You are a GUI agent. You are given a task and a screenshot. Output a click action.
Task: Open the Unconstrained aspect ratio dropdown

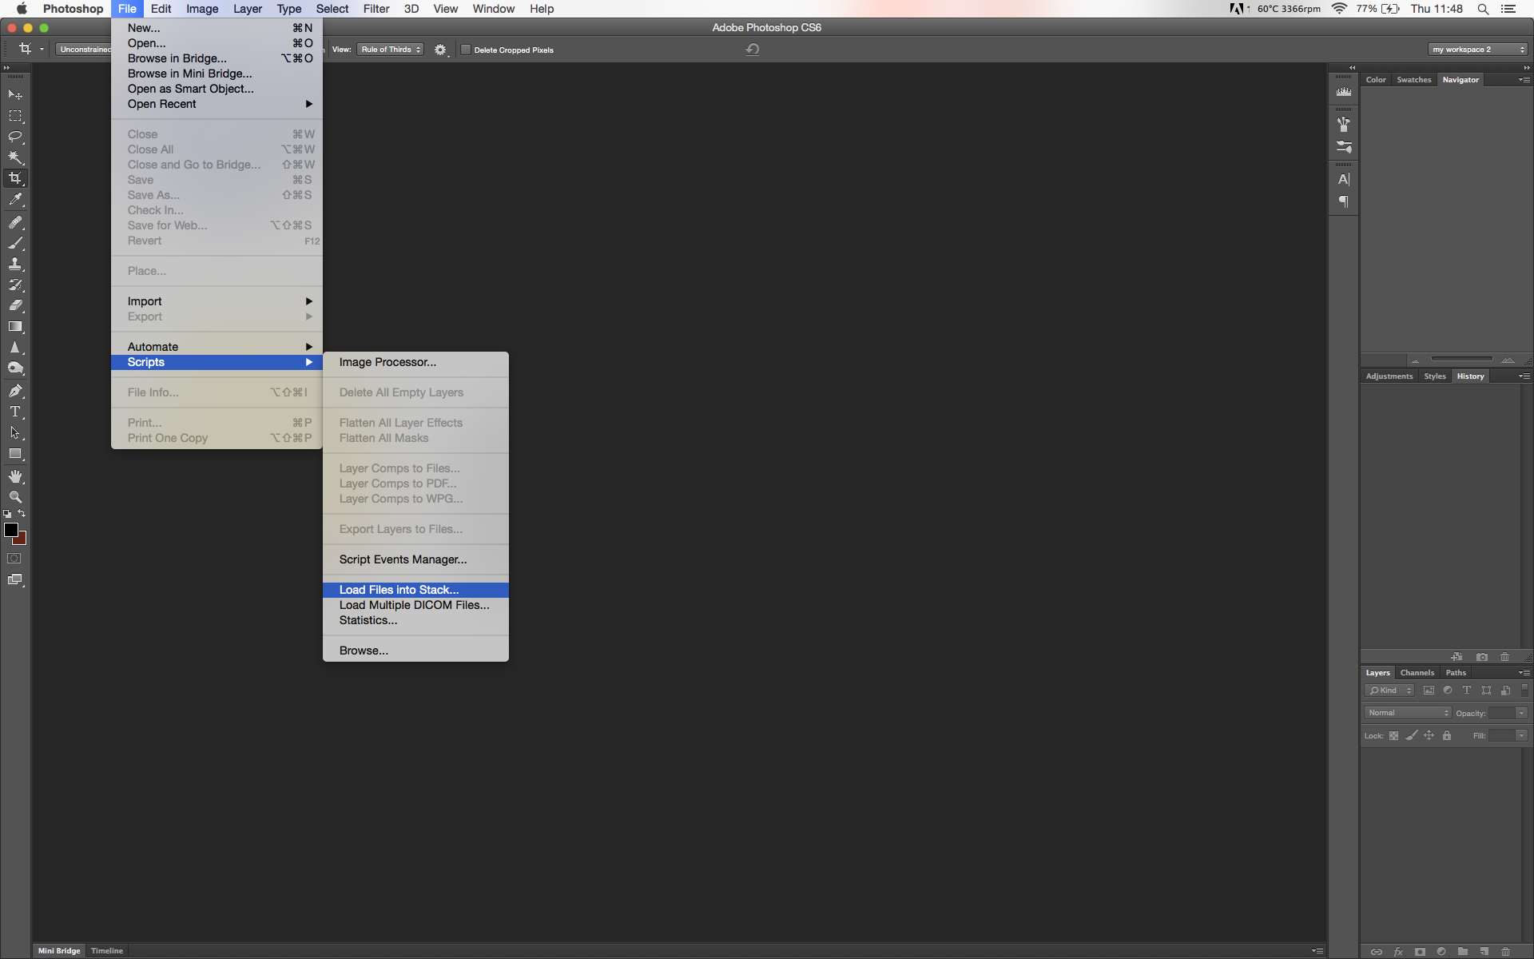point(84,50)
